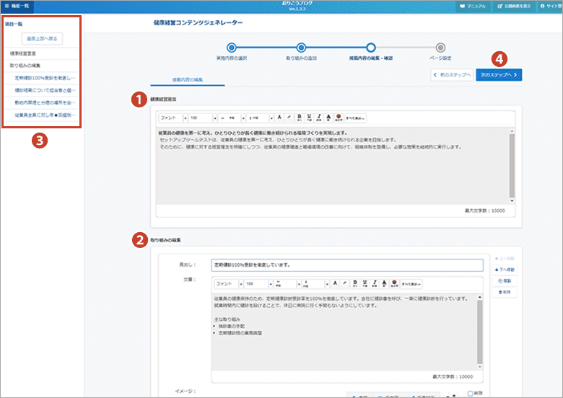
Task: Click the 前のステップへ button
Action: coord(452,74)
